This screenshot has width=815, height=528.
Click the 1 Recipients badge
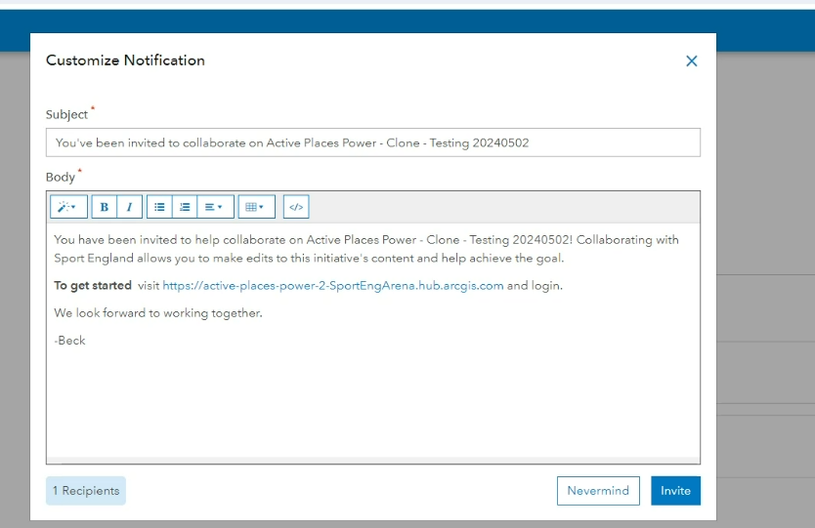click(86, 491)
